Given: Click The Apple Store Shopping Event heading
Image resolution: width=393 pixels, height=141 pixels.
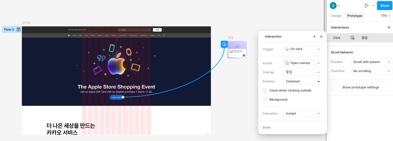Looking at the screenshot, I should pos(116,87).
